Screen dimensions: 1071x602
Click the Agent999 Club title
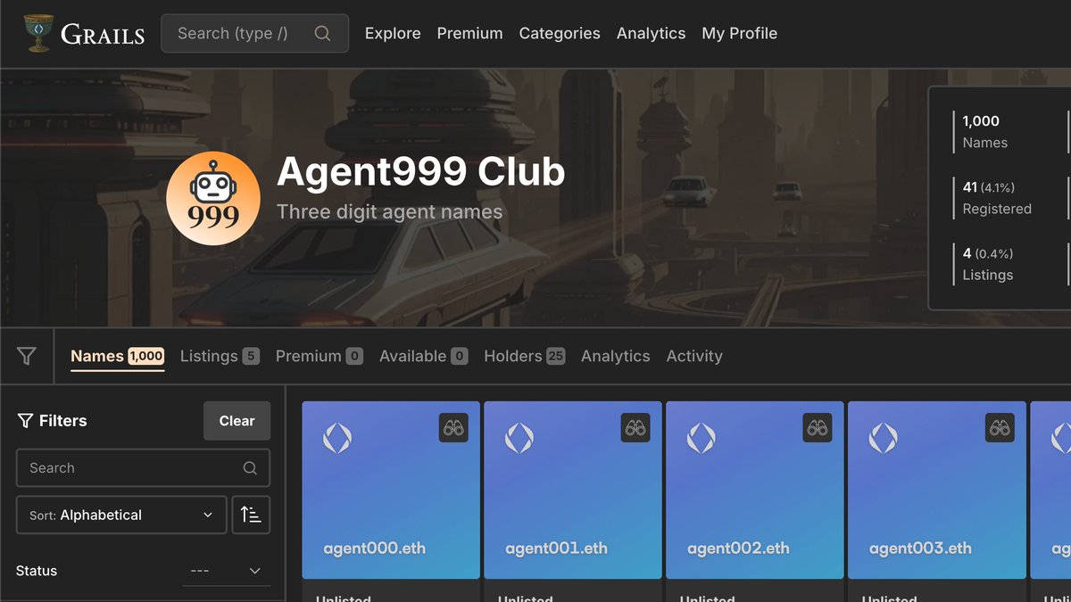tap(420, 171)
